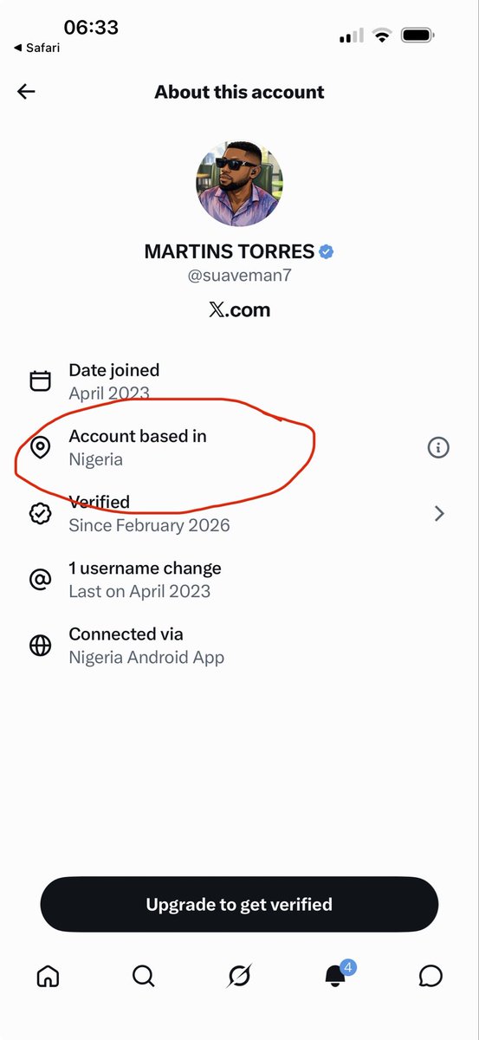Expand the Verified row chevron
The height and width of the screenshot is (1040, 479).
coord(439,514)
